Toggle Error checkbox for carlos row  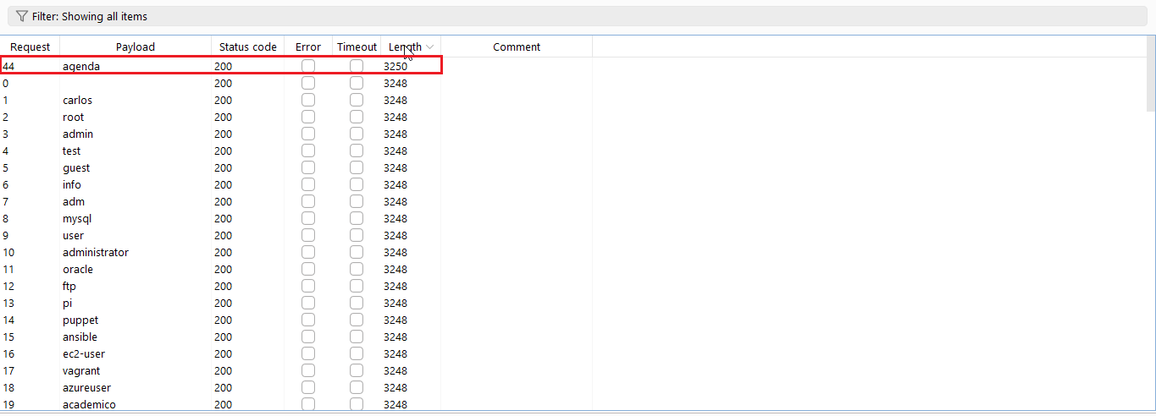(308, 100)
